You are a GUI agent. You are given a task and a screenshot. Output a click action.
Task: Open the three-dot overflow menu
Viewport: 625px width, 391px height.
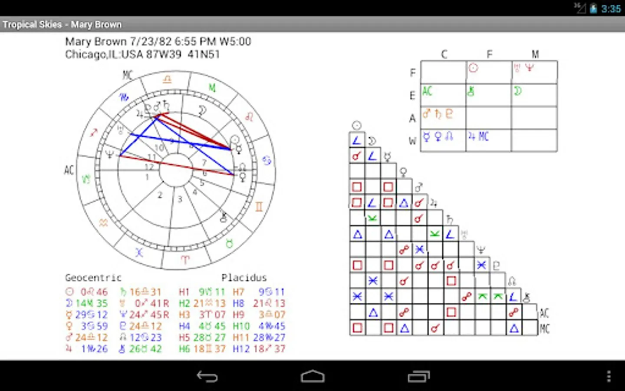(609, 376)
